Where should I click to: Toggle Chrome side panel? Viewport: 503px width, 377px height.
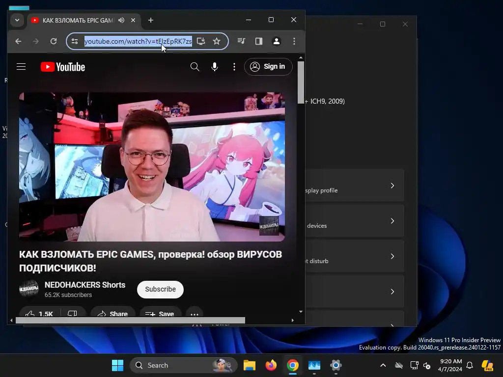pos(259,41)
